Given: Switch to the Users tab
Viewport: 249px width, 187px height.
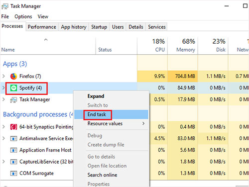Looking at the screenshot, I should click(x=118, y=27).
